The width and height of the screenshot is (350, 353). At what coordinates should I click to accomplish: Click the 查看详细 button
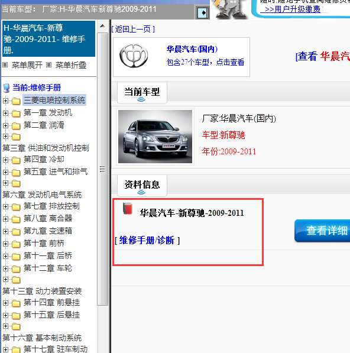tap(322, 231)
